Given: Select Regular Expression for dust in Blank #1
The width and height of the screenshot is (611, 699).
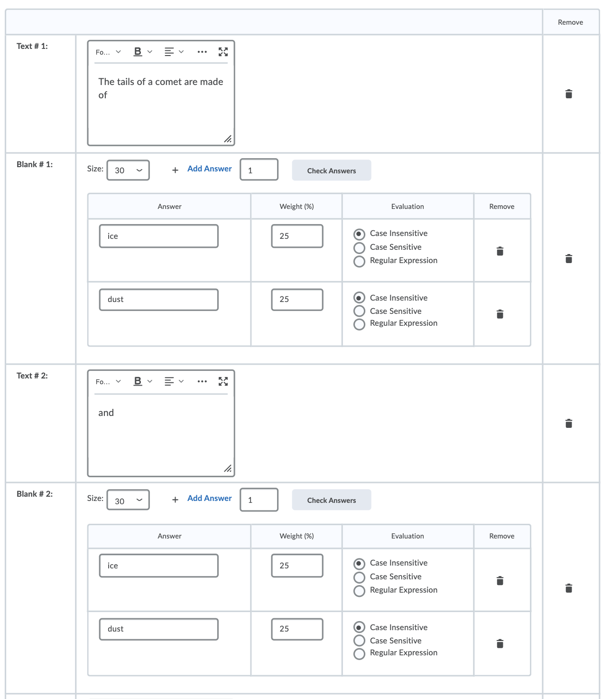Looking at the screenshot, I should pyautogui.click(x=360, y=324).
